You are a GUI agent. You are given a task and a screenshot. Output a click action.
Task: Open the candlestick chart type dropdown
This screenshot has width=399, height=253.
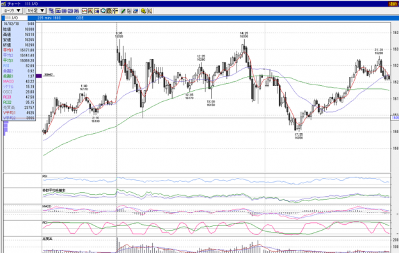pyautogui.click(x=12, y=11)
